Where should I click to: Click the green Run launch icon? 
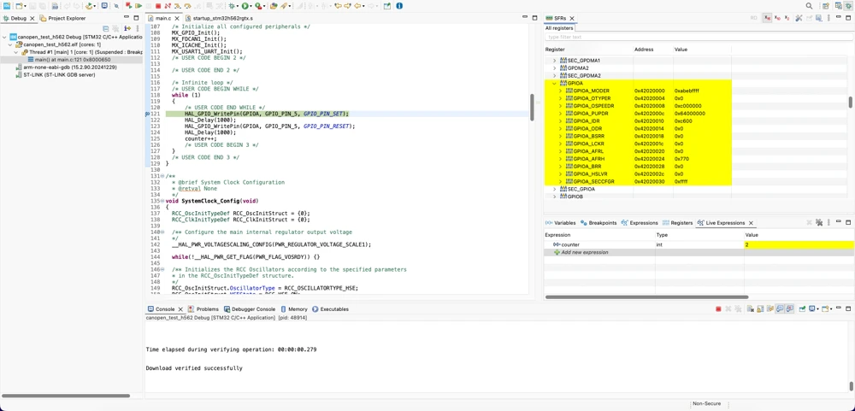[x=245, y=6]
